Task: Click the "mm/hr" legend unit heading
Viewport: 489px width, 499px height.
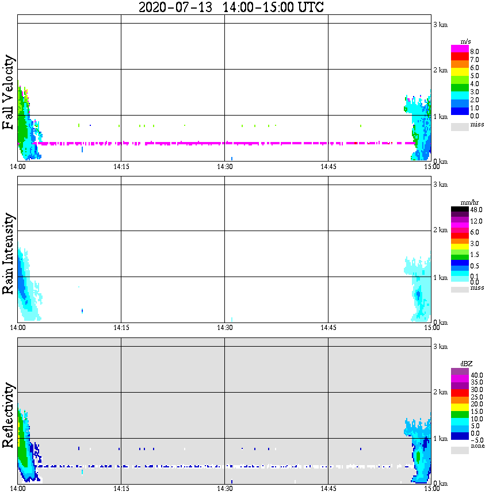Action: tap(469, 202)
